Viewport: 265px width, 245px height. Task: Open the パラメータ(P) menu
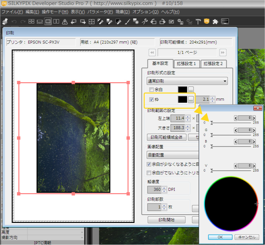[100, 12]
